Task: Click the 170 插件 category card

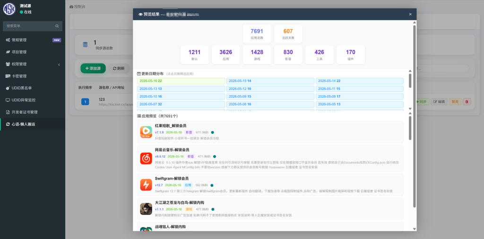Action: click(x=350, y=55)
